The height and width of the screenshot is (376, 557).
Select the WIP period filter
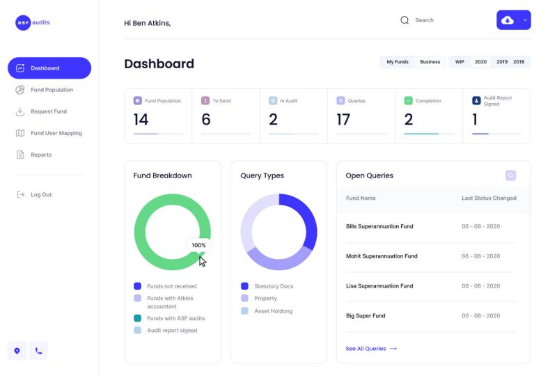pos(460,62)
